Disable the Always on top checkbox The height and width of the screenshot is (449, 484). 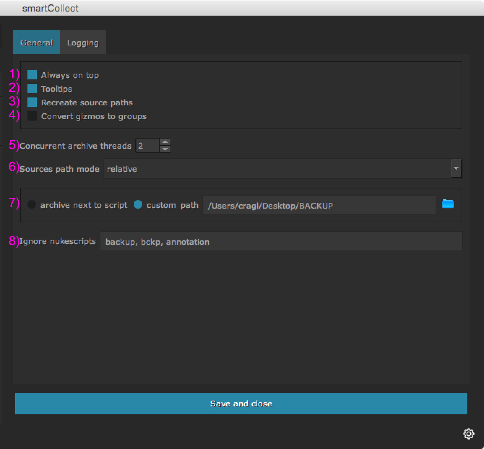click(x=32, y=75)
